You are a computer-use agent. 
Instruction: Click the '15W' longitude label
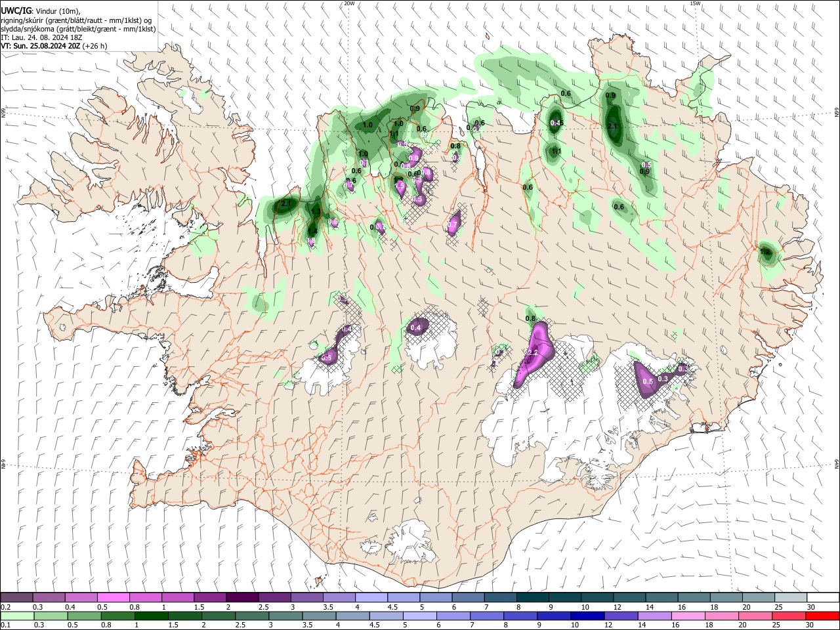pos(695,3)
